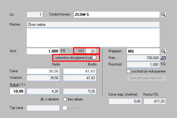Select the Cena netto field 38,56
The width and height of the screenshot is (177, 118).
tap(43, 71)
